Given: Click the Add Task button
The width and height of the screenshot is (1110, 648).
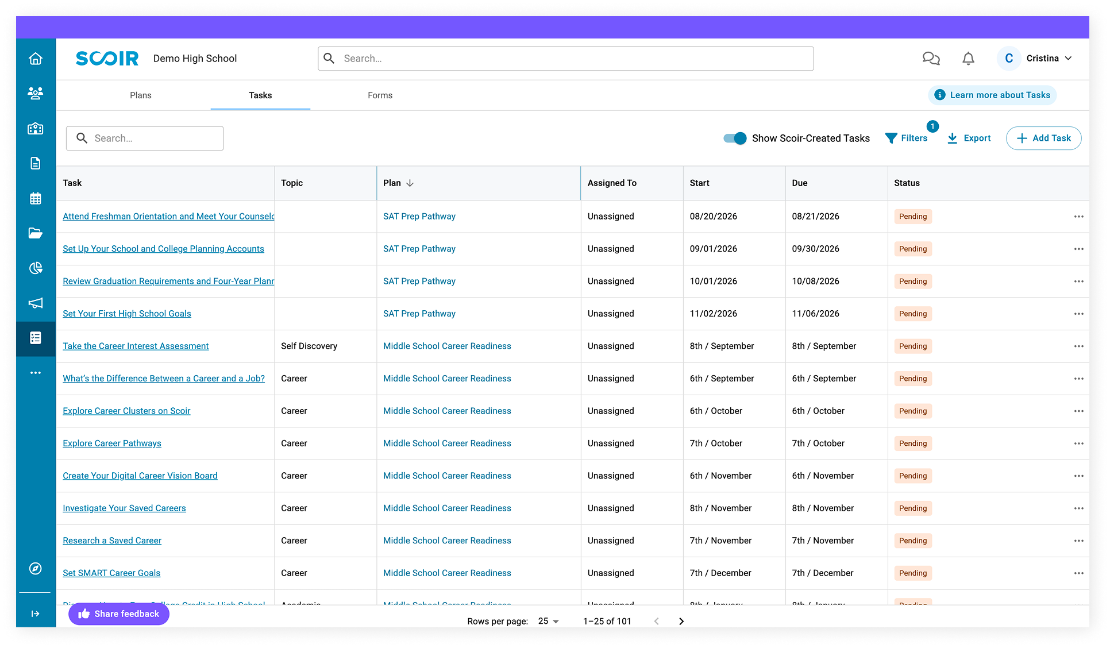Looking at the screenshot, I should click(x=1043, y=138).
